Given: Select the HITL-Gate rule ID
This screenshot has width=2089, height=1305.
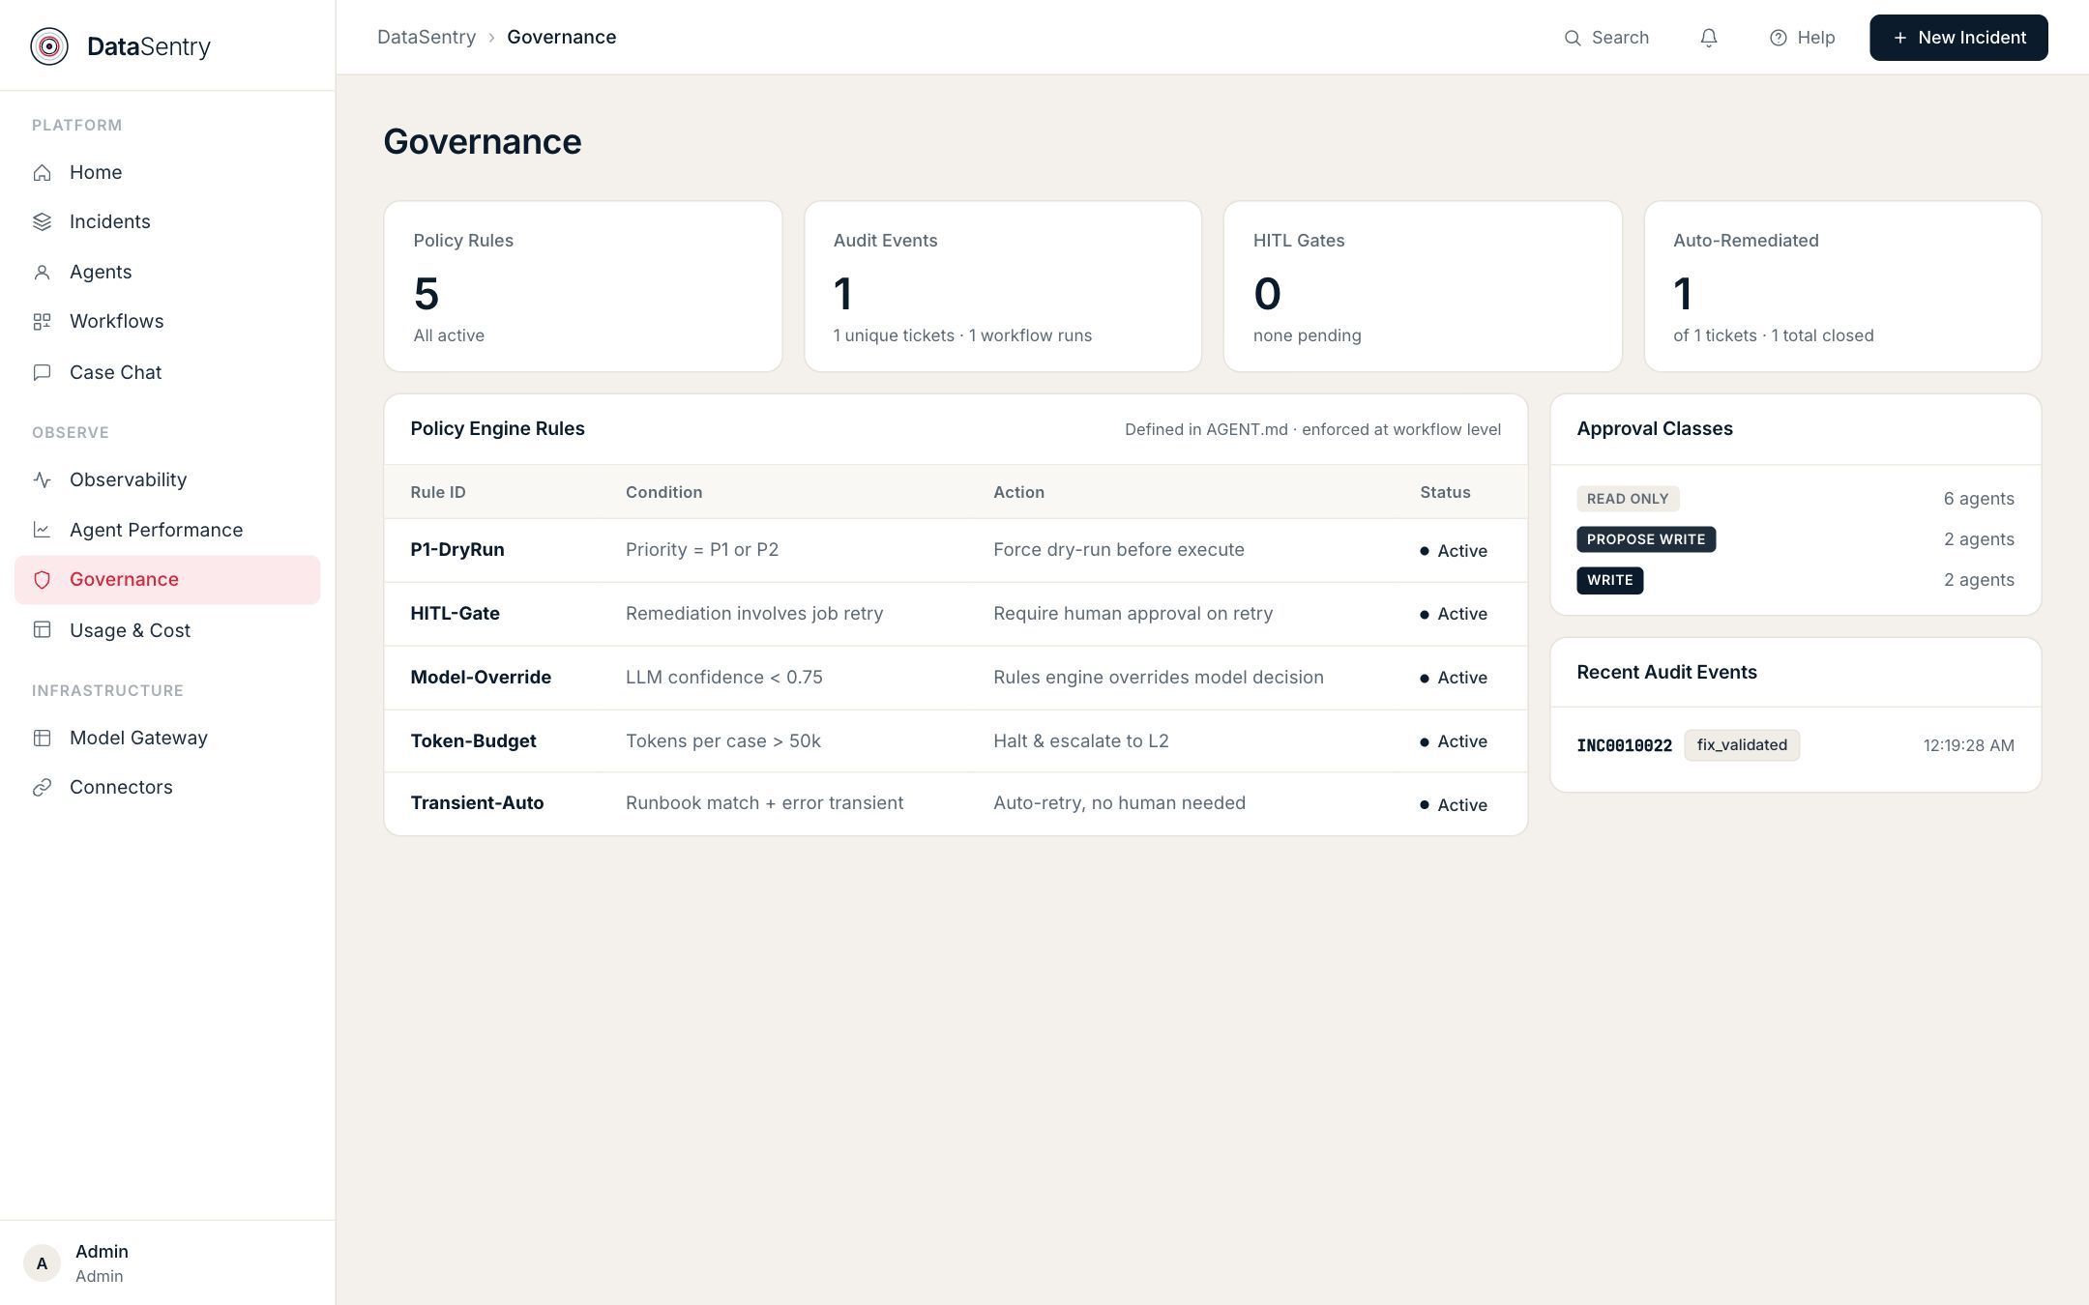Looking at the screenshot, I should point(455,613).
